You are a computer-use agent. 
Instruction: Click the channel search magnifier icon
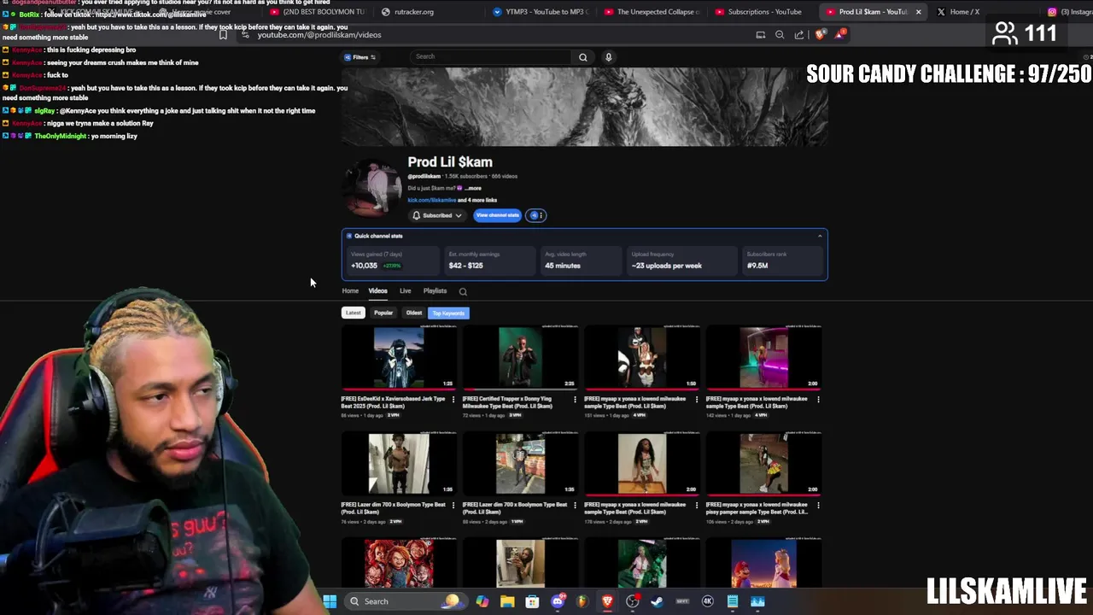click(463, 291)
